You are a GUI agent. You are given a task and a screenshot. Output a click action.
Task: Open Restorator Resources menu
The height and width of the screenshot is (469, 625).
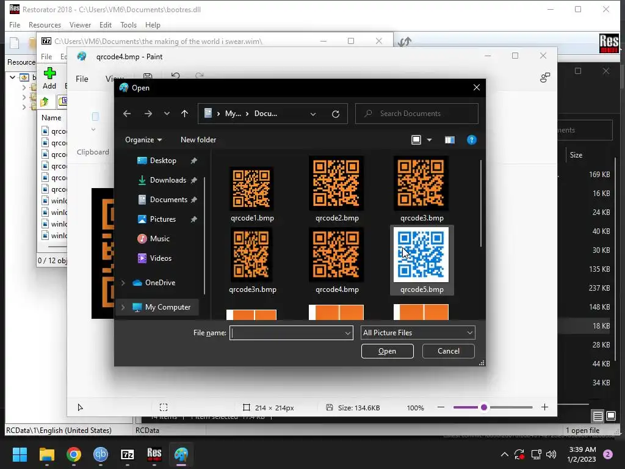click(45, 25)
